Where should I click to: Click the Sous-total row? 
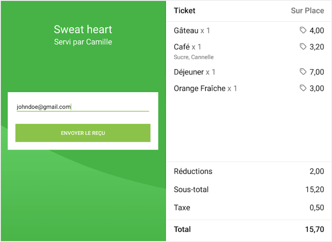point(249,189)
